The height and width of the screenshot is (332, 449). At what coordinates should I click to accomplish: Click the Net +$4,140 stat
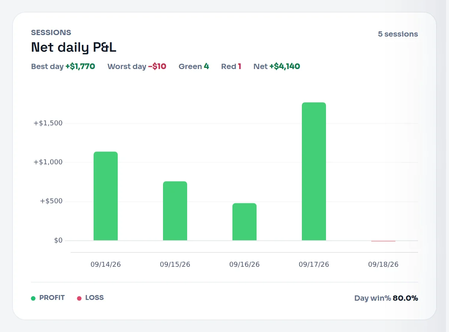click(x=277, y=66)
